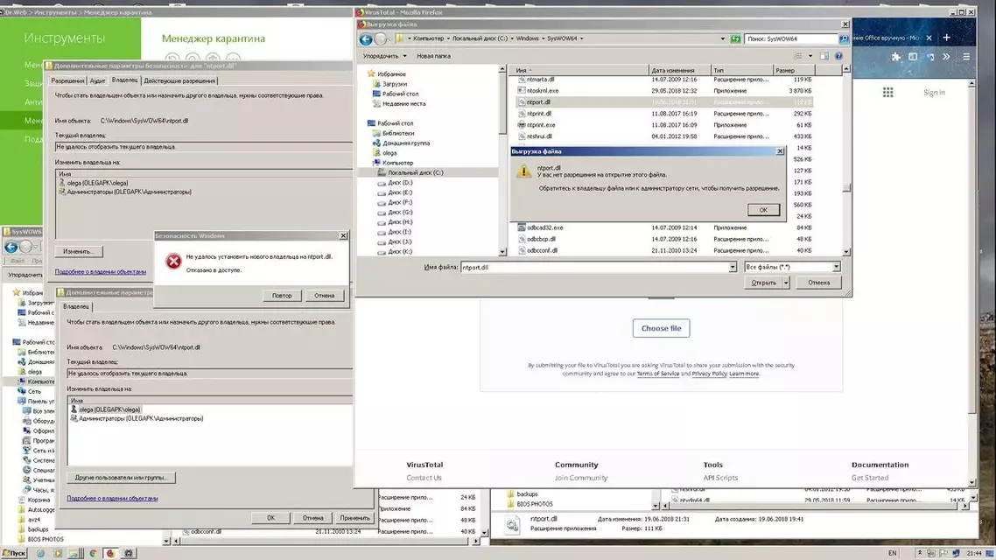
Task: Open Firefox icon on taskbar
Action: coord(110,553)
